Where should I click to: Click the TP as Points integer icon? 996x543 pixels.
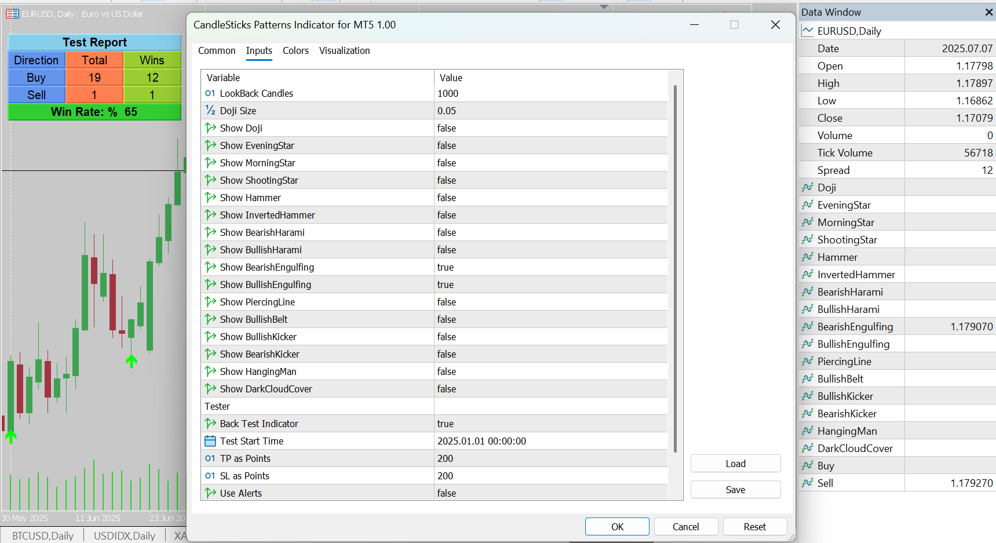(x=210, y=458)
